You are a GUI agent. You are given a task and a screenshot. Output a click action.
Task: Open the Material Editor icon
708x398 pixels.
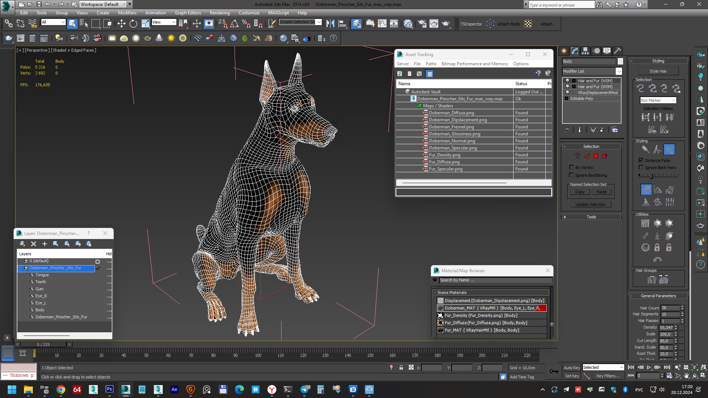pos(408,24)
